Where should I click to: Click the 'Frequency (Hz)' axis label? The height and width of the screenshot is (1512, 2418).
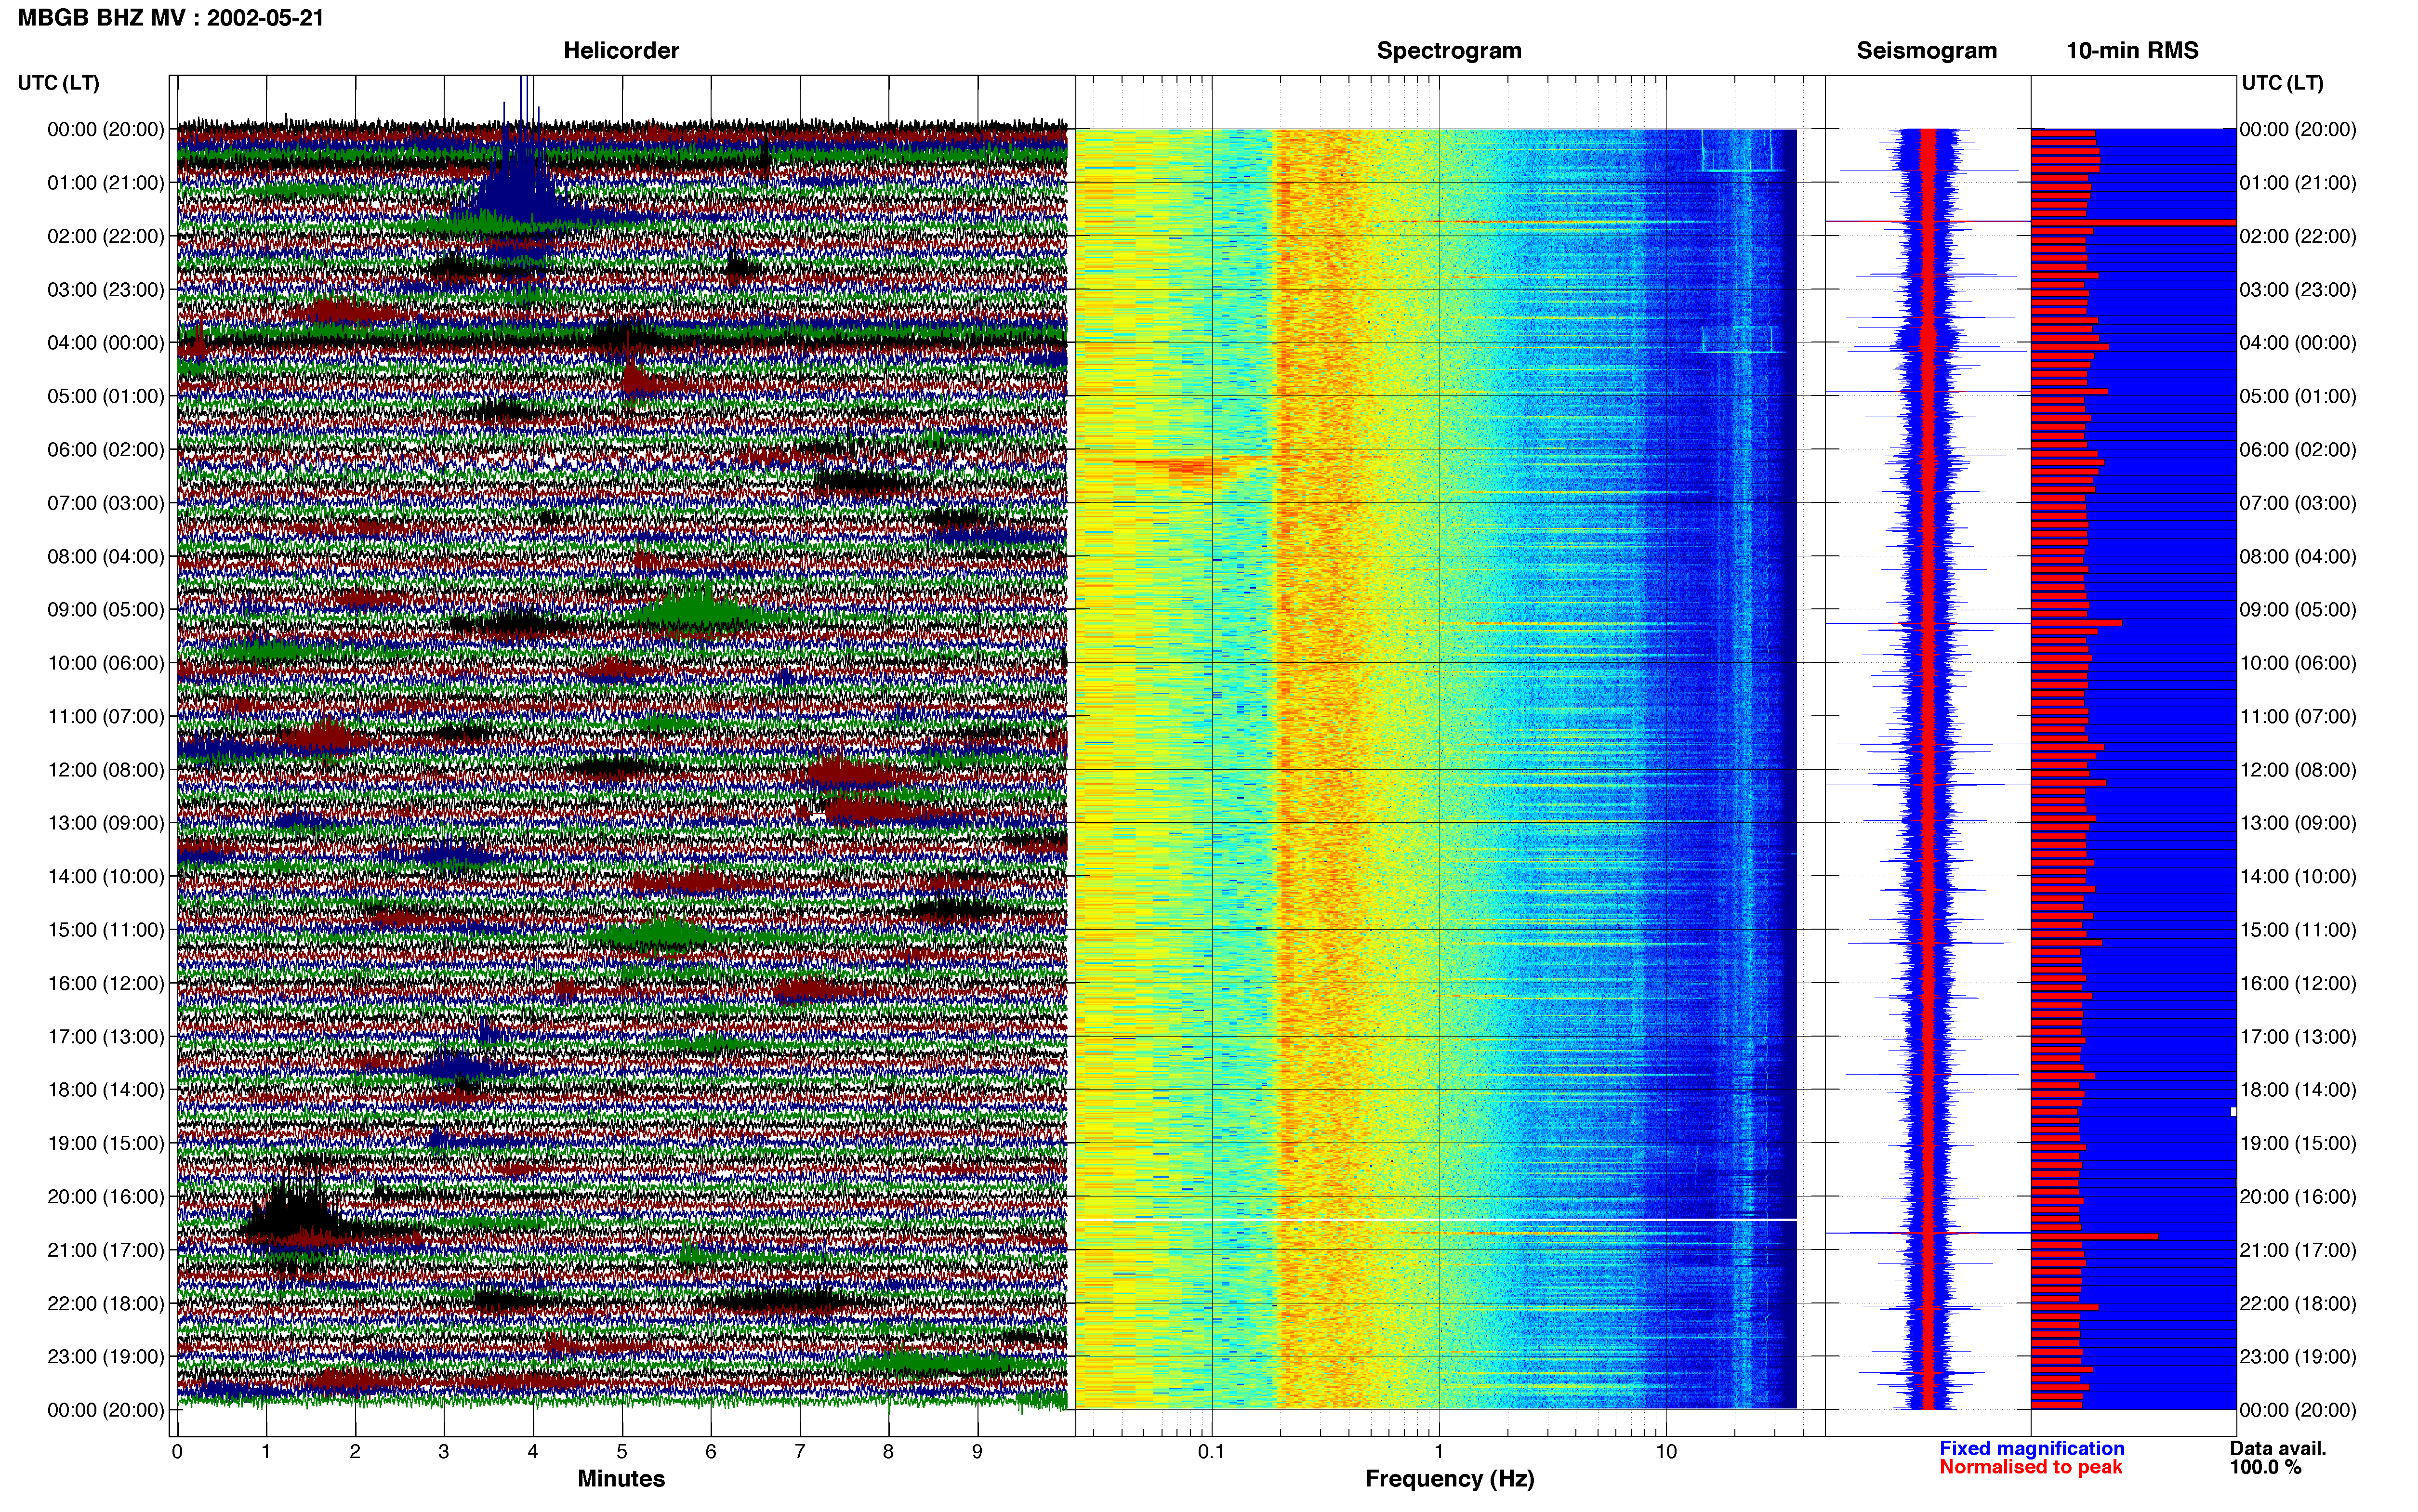1449,1479
